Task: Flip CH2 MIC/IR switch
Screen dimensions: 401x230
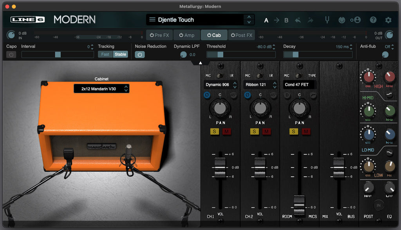Action: 259,75
